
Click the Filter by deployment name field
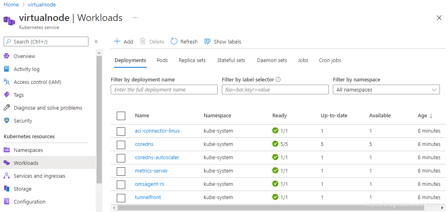tap(164, 89)
